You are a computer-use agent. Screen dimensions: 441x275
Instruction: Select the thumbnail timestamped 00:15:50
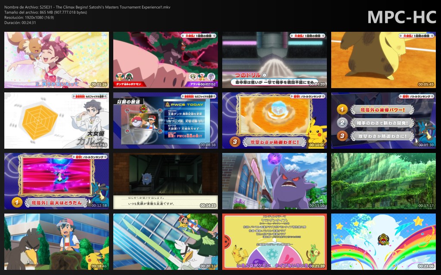(274, 181)
